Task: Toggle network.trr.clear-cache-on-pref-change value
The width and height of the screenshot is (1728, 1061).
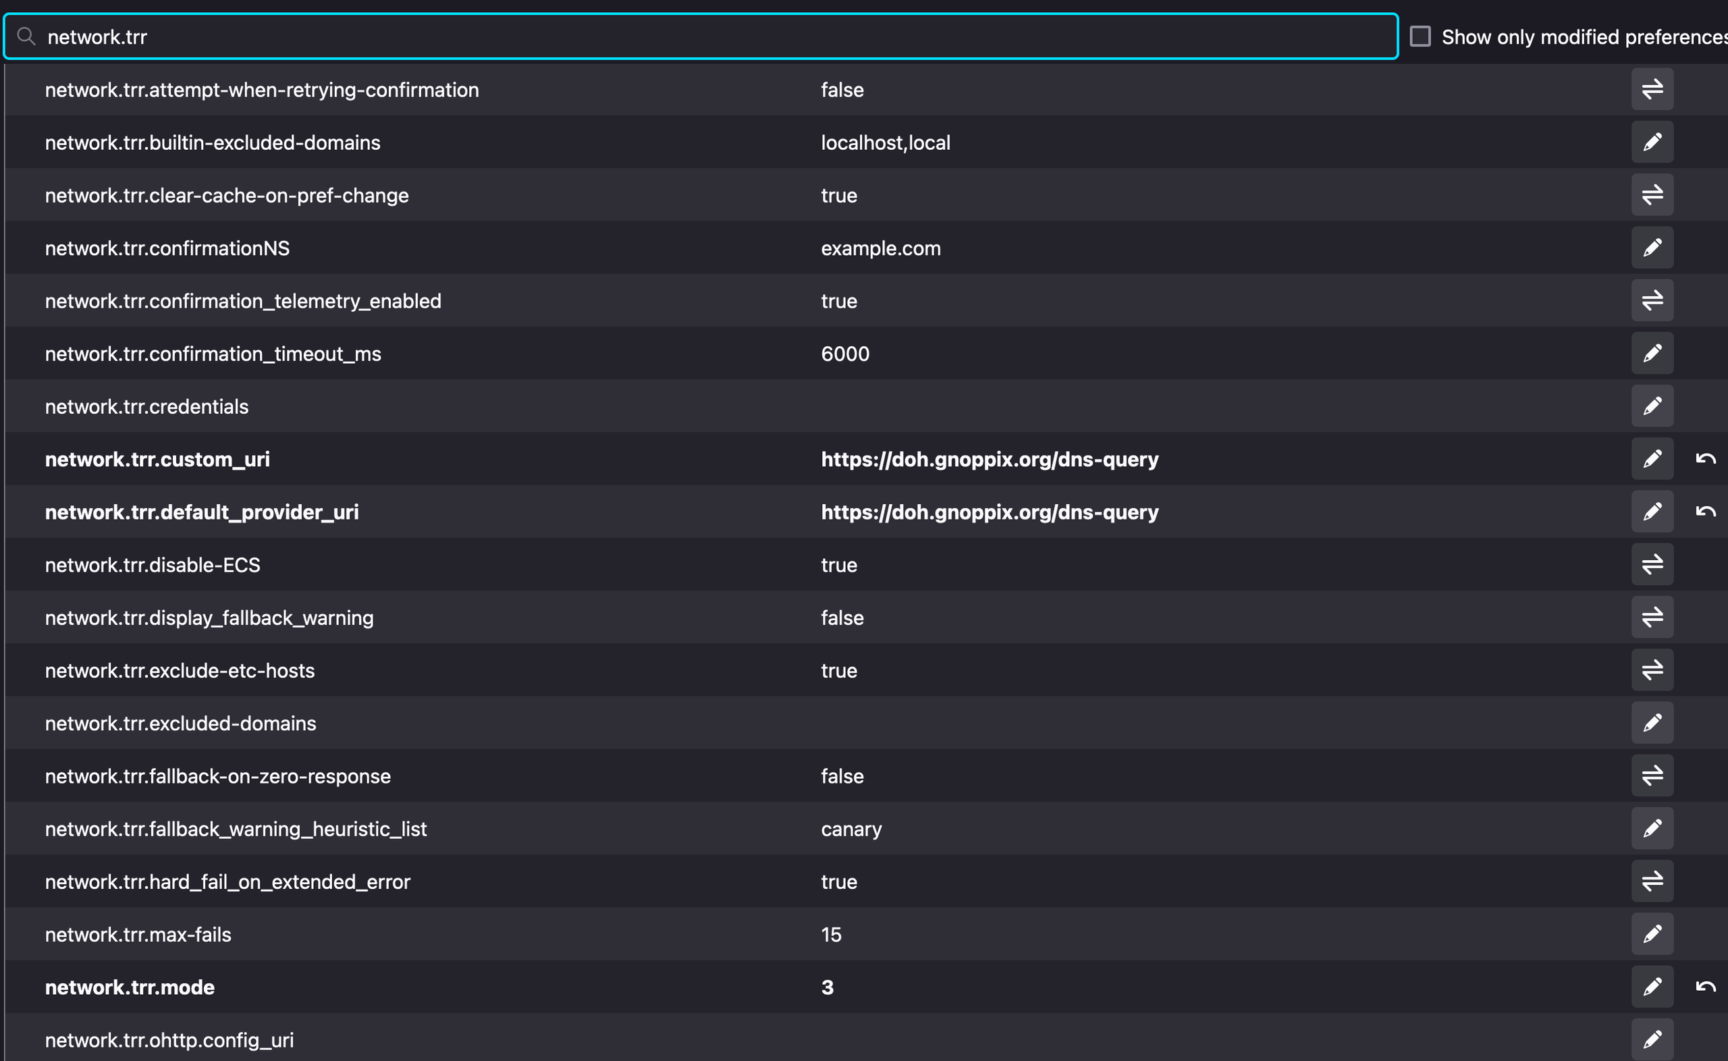Action: tap(1652, 195)
